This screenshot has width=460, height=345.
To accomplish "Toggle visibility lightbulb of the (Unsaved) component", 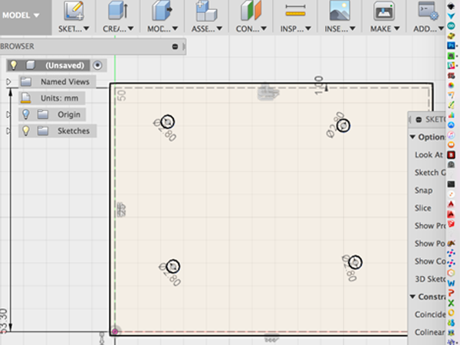I will click(x=14, y=65).
